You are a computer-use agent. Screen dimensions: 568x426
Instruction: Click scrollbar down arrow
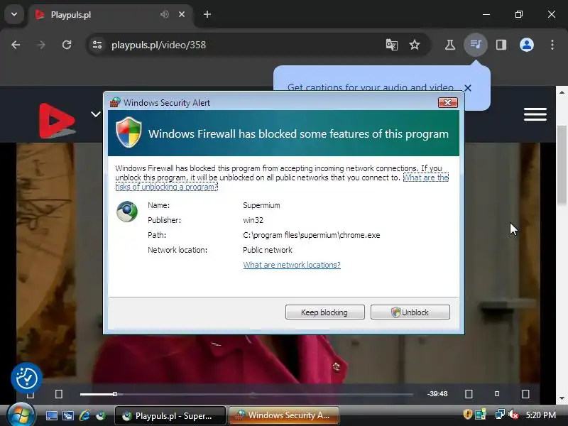[x=562, y=398]
